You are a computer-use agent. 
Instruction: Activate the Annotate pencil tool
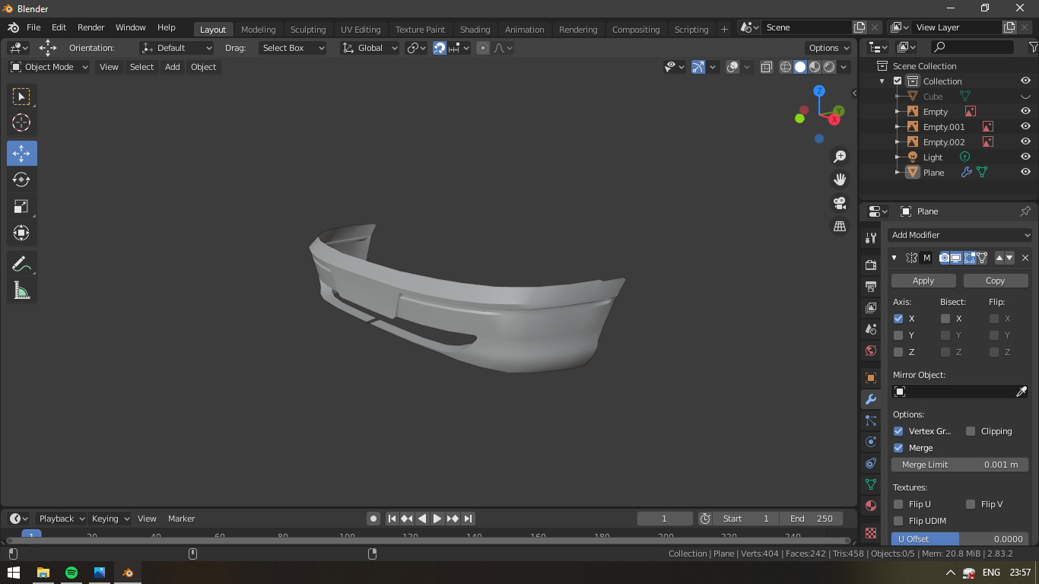click(21, 264)
